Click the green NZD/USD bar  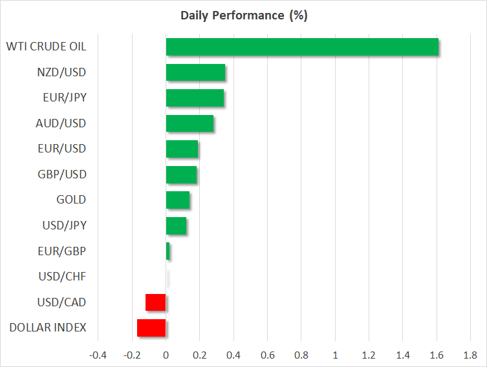(x=195, y=72)
